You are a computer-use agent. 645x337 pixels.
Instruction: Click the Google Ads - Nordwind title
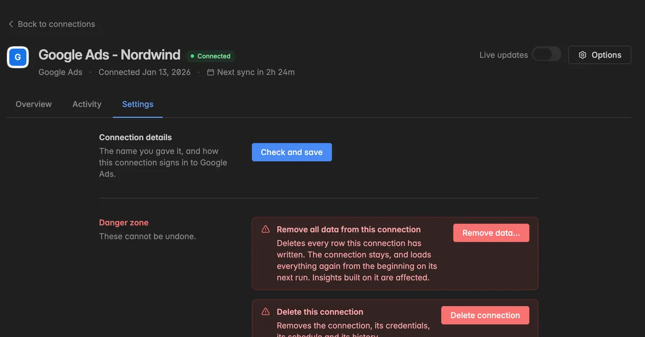tap(110, 55)
